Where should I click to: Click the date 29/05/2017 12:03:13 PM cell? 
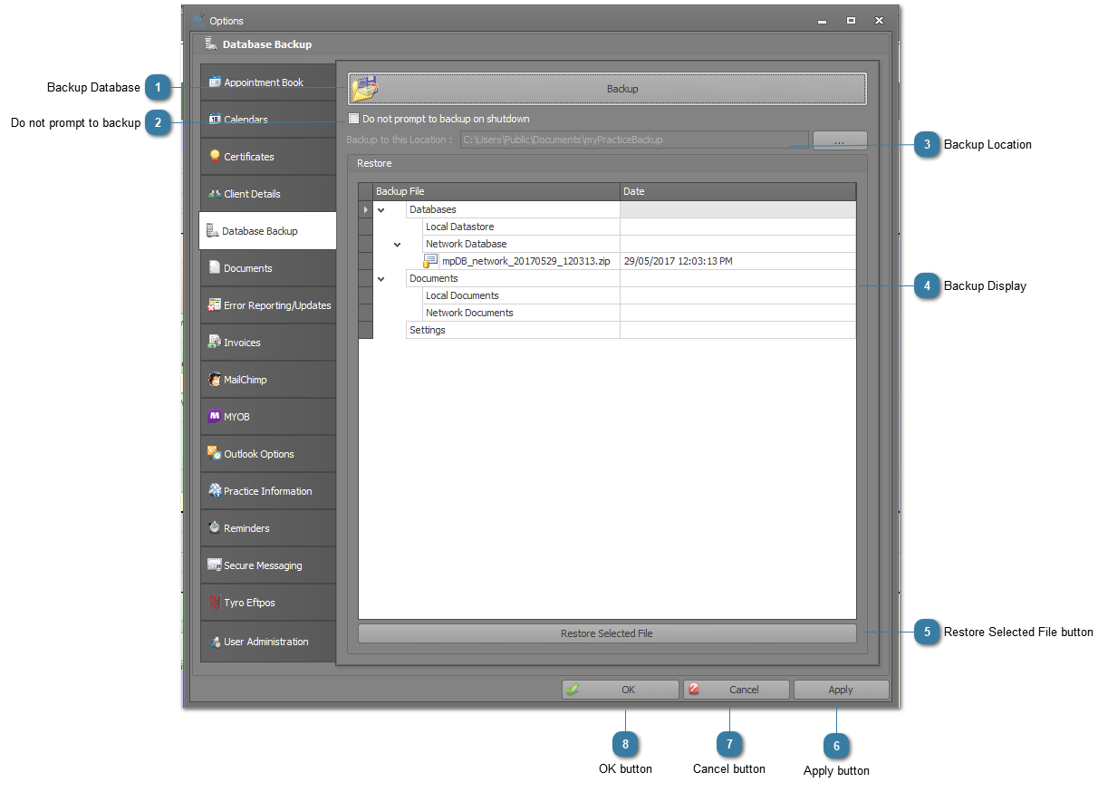[x=737, y=262]
